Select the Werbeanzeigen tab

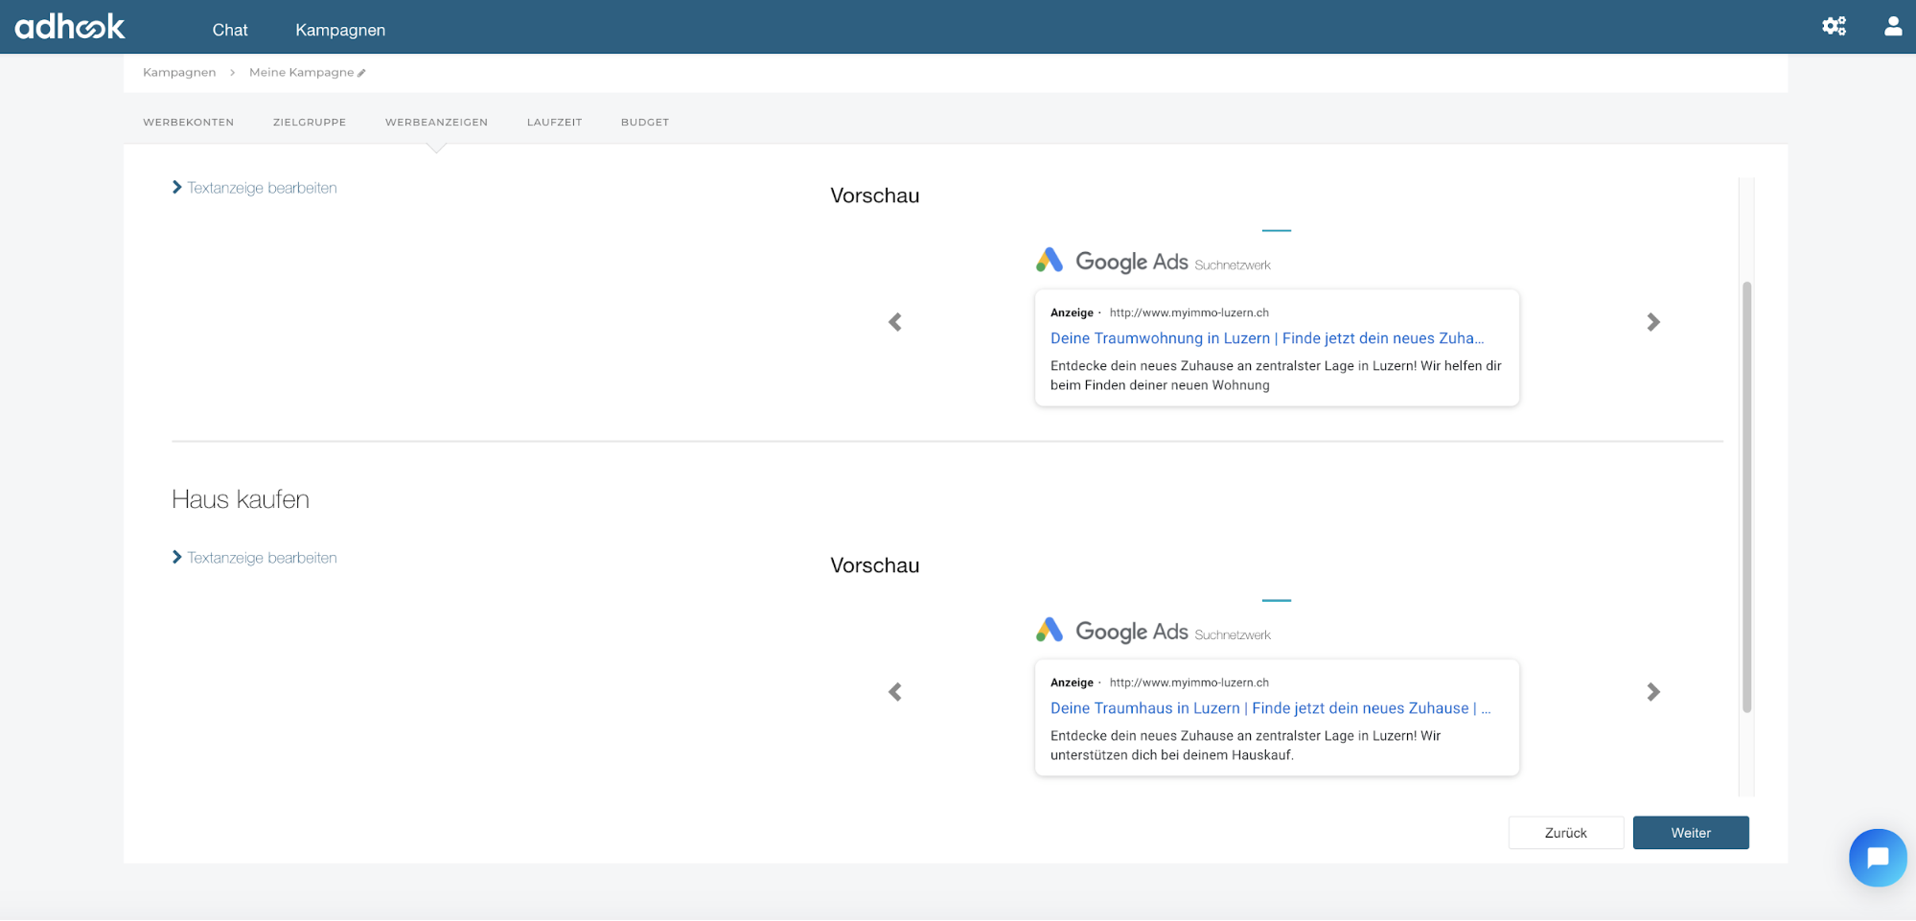(x=436, y=123)
